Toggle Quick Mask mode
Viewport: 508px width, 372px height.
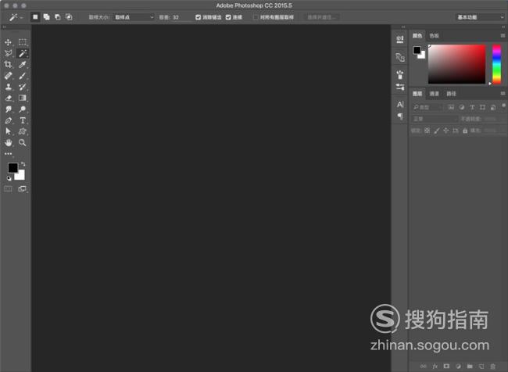click(x=8, y=189)
